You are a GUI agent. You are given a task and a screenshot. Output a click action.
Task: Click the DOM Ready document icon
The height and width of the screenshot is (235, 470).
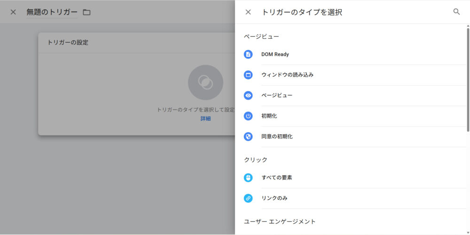click(x=248, y=55)
